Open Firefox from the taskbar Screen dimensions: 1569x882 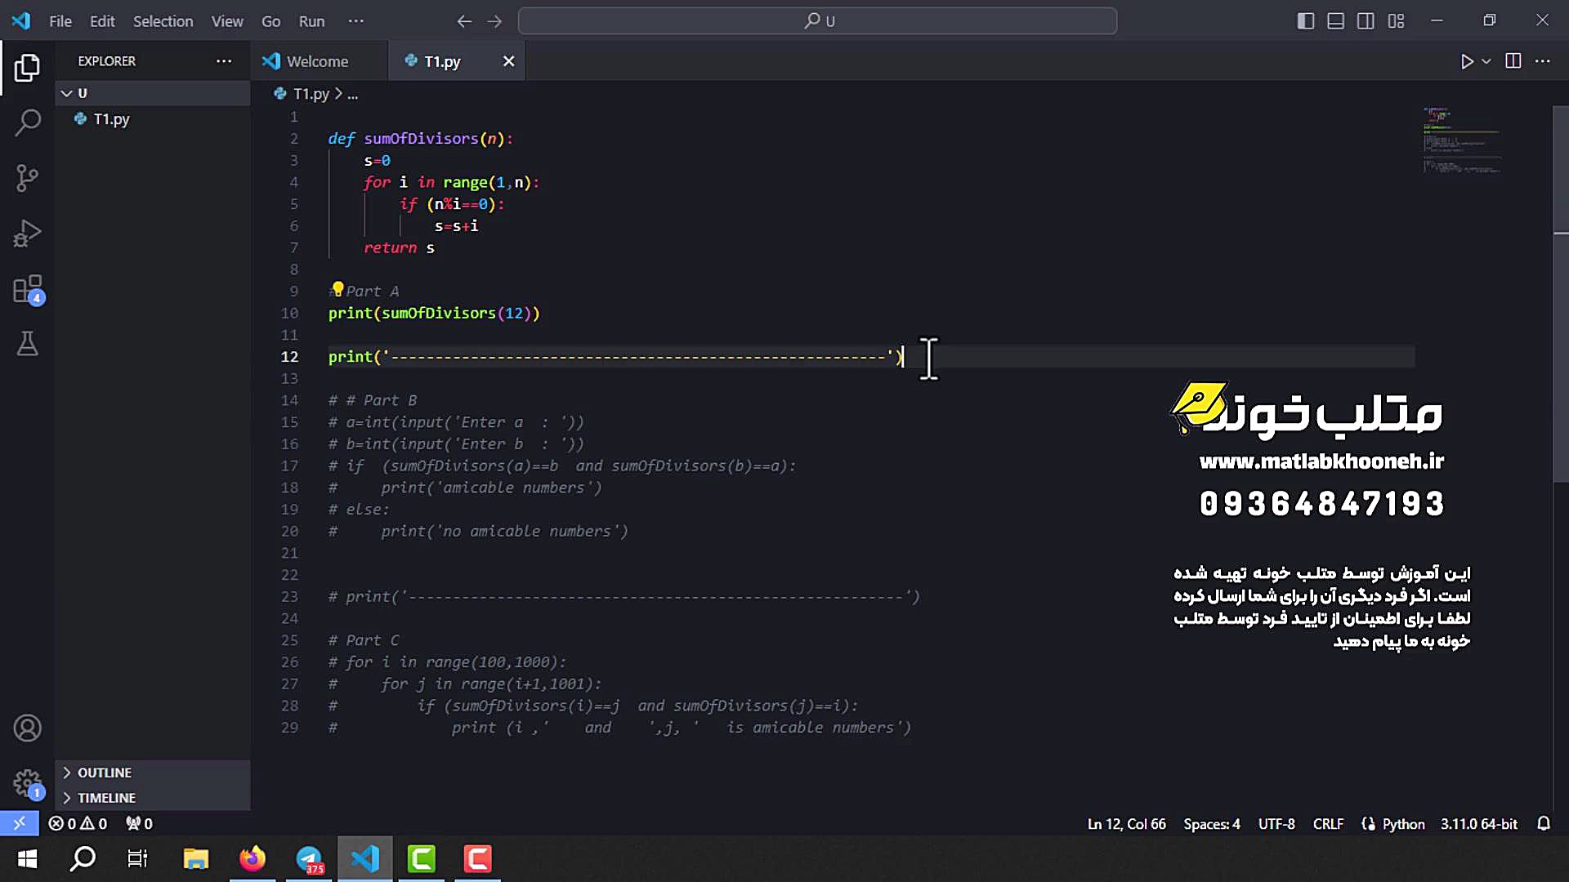[x=253, y=859]
